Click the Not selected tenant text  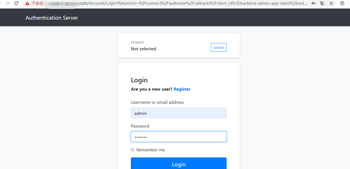(144, 49)
